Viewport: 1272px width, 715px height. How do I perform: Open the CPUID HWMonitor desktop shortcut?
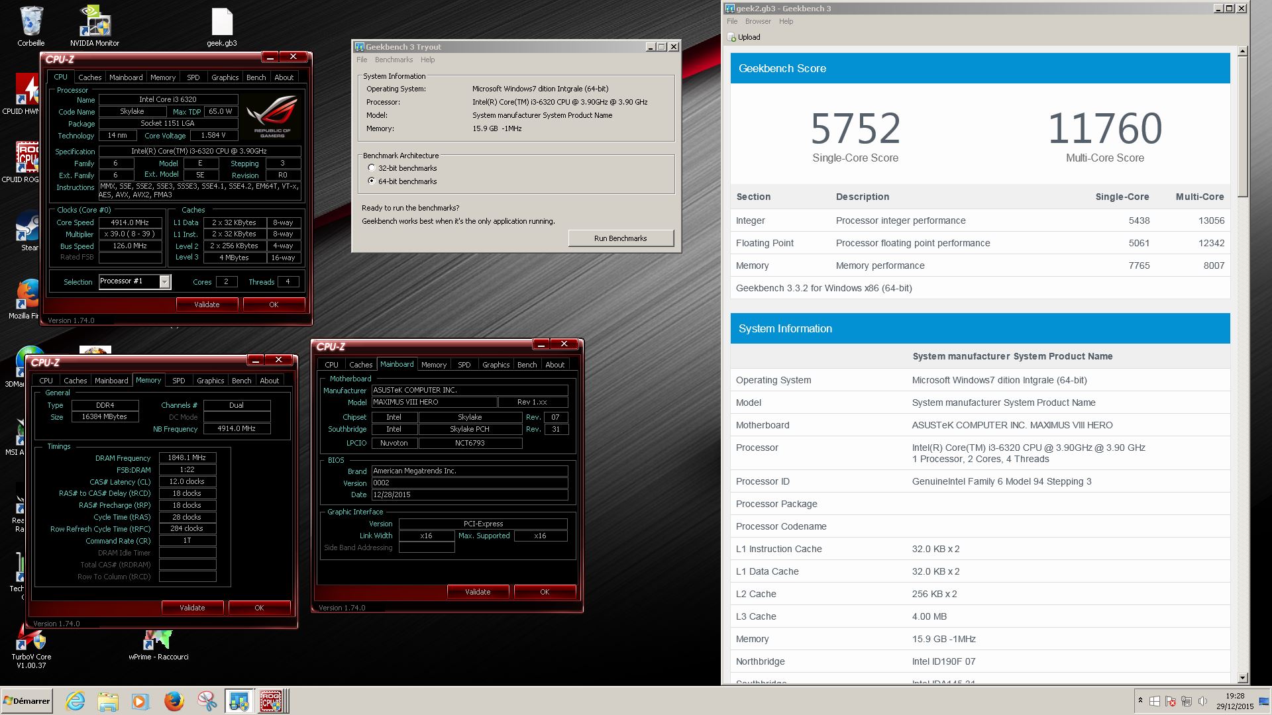pos(28,94)
